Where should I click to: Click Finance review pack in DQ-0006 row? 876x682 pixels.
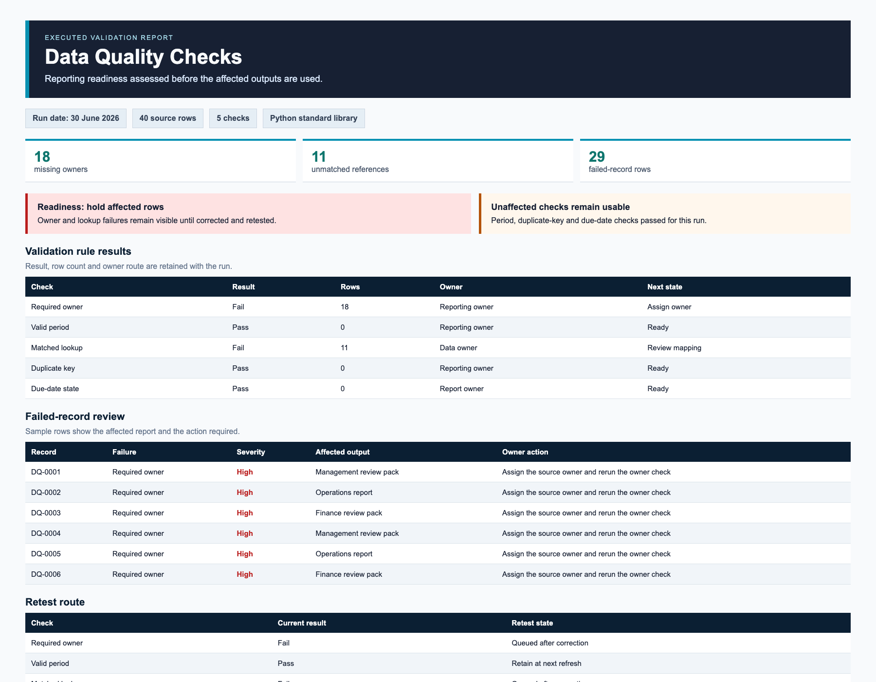pos(349,574)
